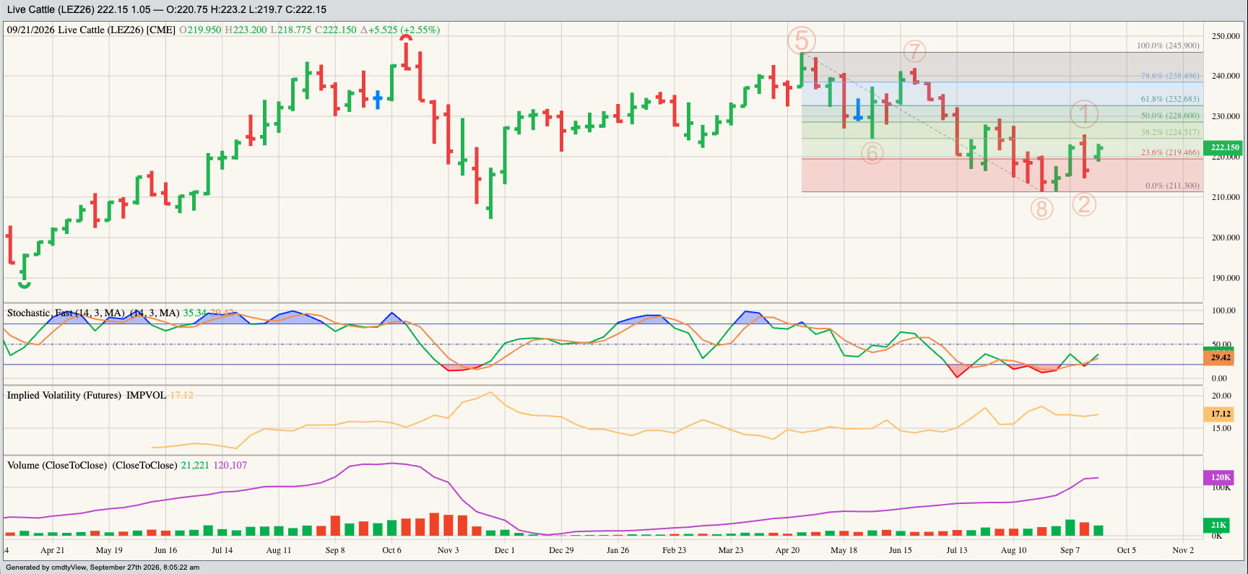
Task: Click the circled 6 wave marker
Action: [x=872, y=153]
